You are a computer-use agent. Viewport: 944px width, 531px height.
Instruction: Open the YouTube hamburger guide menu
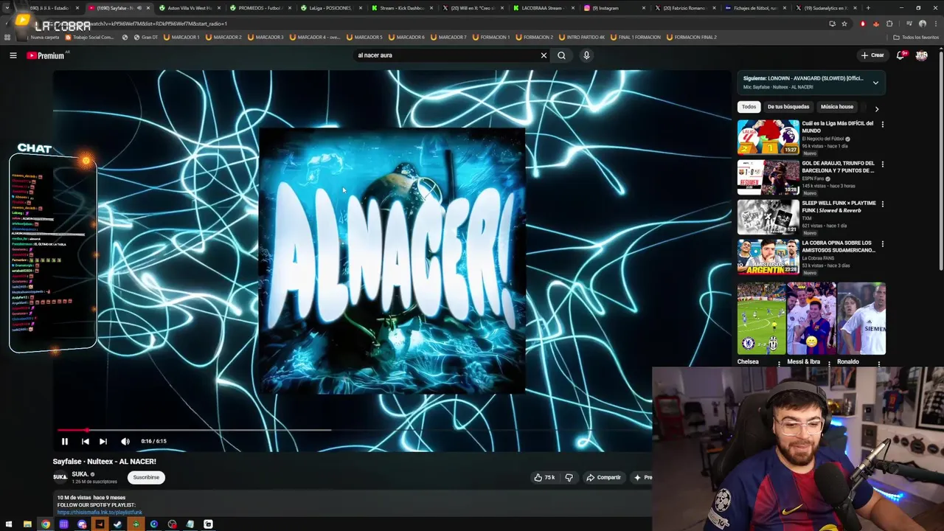(x=13, y=55)
